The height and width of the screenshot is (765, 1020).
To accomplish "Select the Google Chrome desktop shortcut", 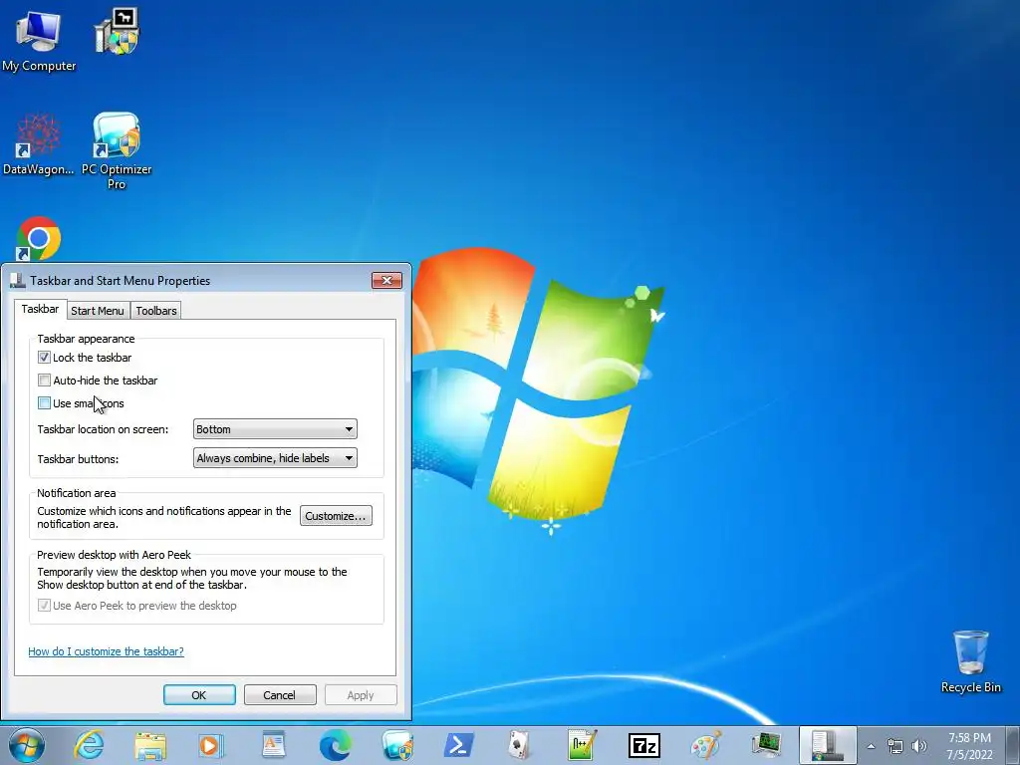I will pyautogui.click(x=39, y=239).
